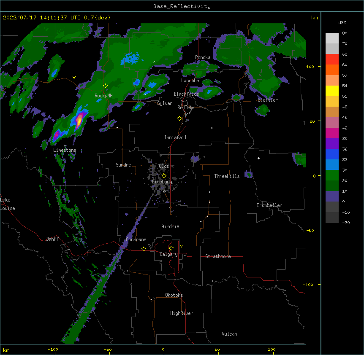Click the 80 value on the dBZ scale
The image size is (364, 355).
click(x=345, y=33)
